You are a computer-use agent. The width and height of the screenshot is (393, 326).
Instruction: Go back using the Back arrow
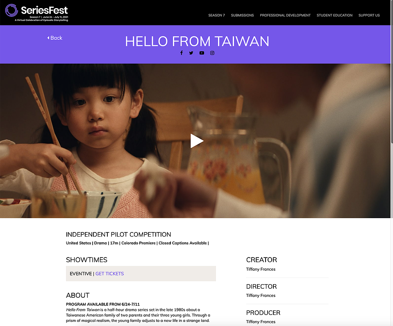tap(55, 38)
